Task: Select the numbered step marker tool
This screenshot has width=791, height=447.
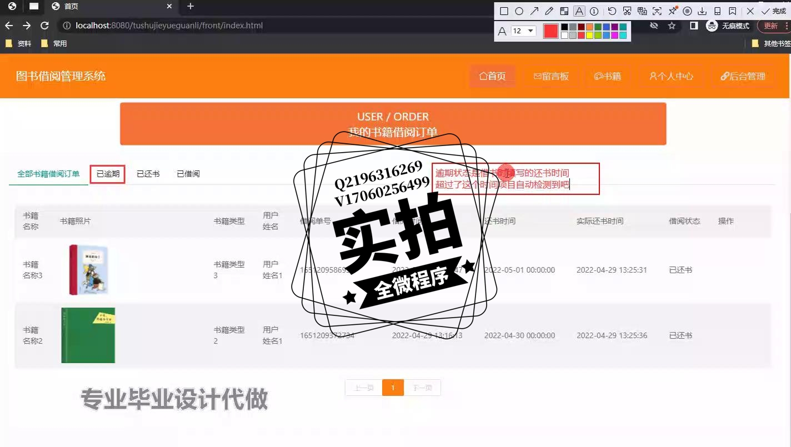Action: pos(594,11)
